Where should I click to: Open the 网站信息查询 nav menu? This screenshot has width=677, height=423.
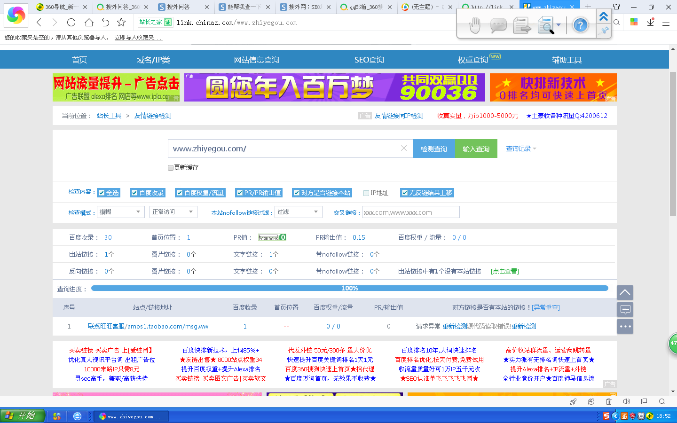tap(257, 60)
